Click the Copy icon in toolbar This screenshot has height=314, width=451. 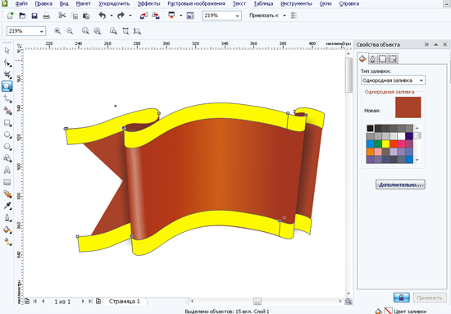(74, 16)
